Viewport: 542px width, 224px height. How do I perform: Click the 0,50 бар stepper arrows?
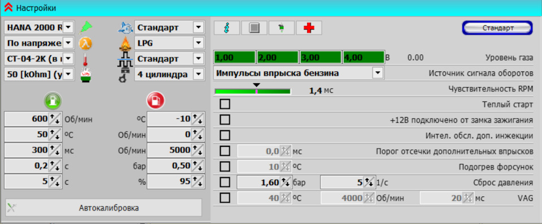pos(197,166)
